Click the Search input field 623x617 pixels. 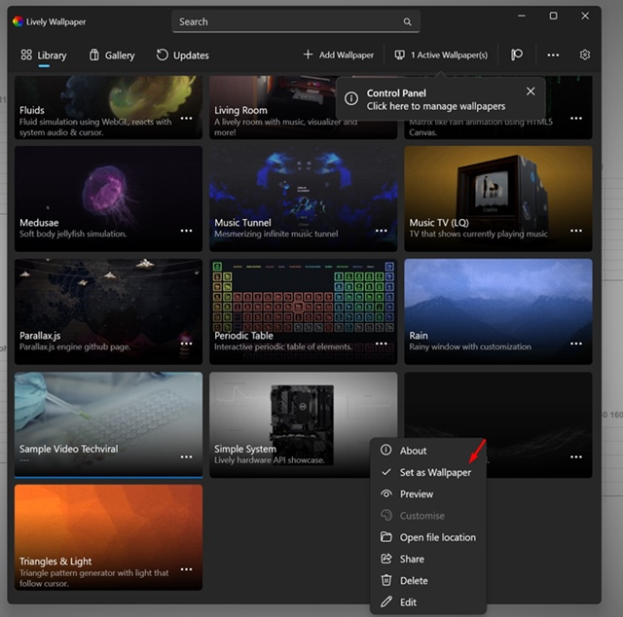pos(296,21)
